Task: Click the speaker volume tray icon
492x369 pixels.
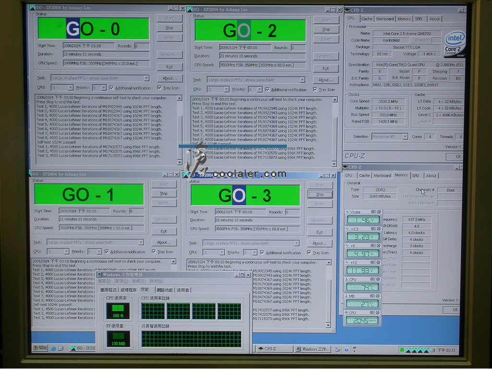Action: click(x=433, y=350)
